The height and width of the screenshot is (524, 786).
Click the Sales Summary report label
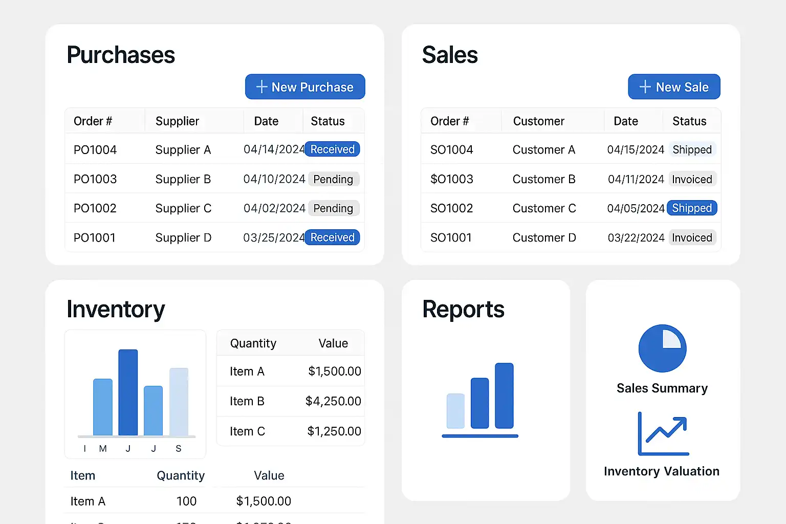[x=662, y=388]
